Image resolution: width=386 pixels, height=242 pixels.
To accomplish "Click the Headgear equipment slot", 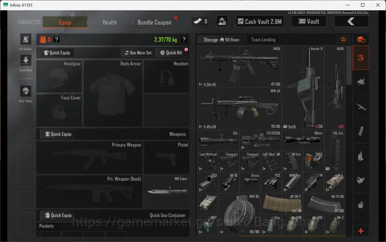I will pyautogui.click(x=59, y=76).
